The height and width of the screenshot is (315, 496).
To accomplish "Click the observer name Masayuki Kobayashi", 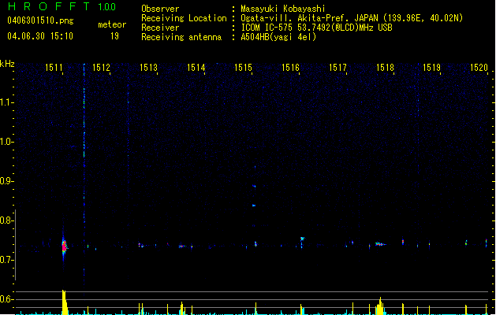I will click(283, 9).
